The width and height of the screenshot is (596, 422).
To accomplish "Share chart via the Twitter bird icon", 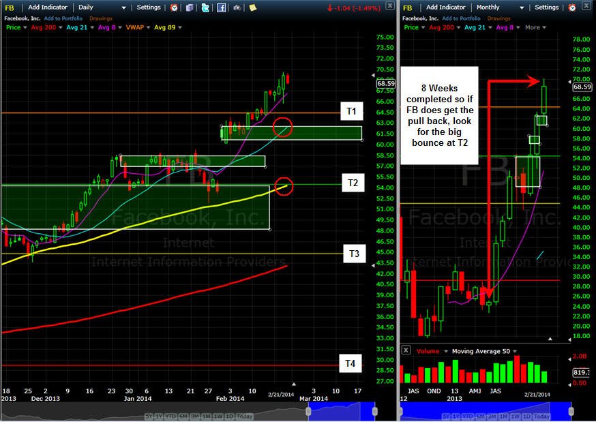I will pos(205,7).
